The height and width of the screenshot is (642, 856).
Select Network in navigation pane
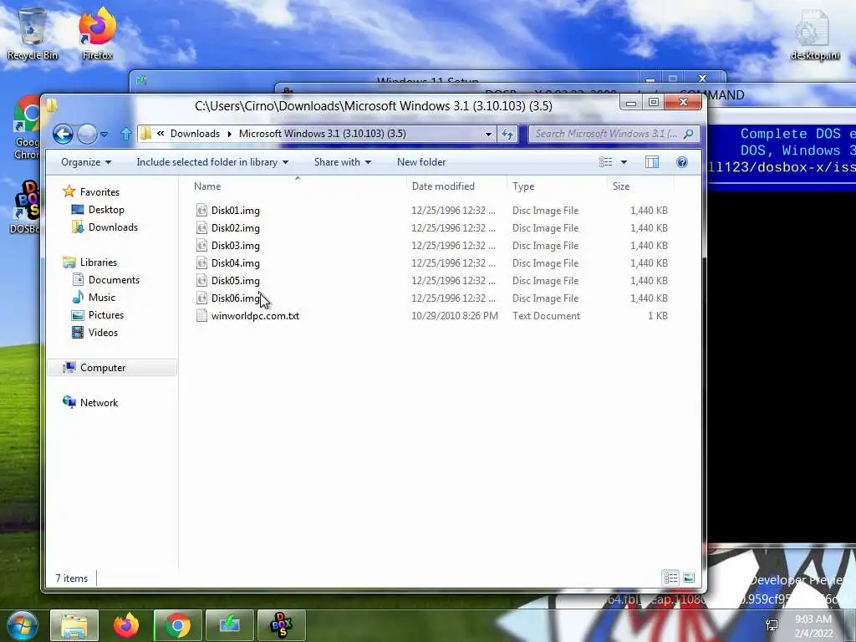click(99, 402)
